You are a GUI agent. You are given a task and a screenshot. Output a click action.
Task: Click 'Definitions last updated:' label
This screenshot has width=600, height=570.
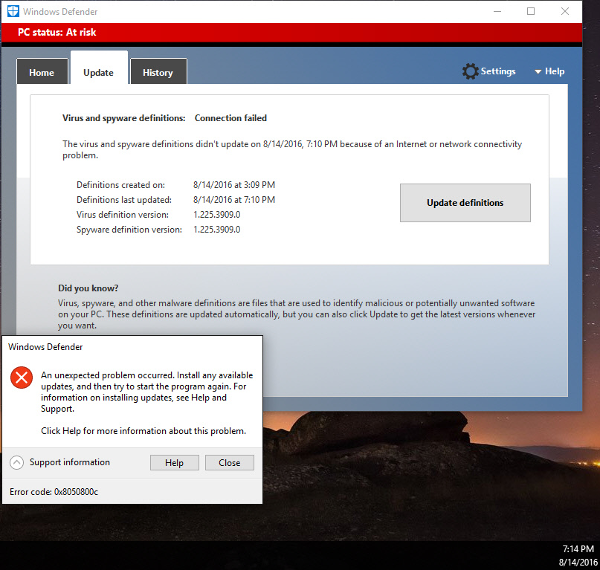click(124, 200)
